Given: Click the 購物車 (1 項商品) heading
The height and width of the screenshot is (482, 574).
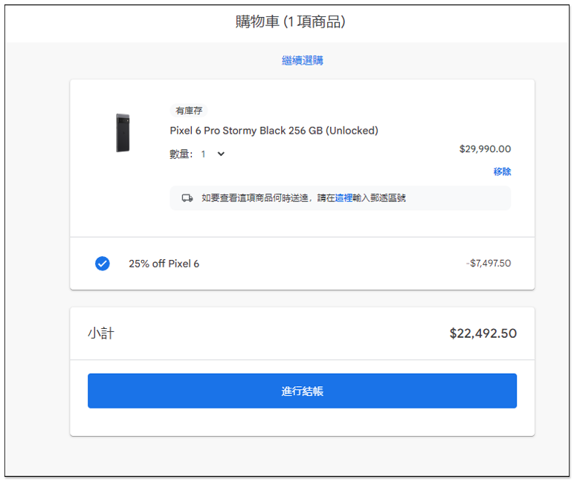Looking at the screenshot, I should click(x=290, y=22).
